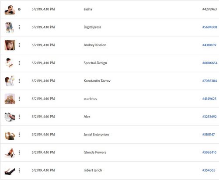Click the info icon in the sasha row

(x=19, y=9)
